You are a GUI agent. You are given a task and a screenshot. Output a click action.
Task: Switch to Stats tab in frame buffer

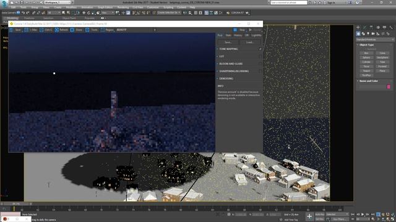(x=228, y=36)
